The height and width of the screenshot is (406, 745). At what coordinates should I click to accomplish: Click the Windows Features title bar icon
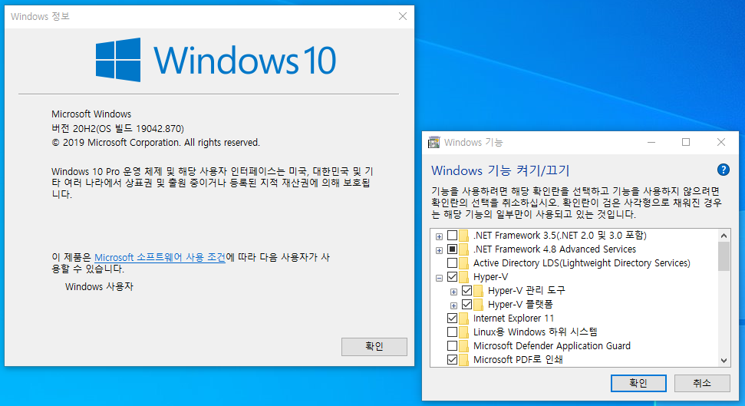[x=433, y=142]
